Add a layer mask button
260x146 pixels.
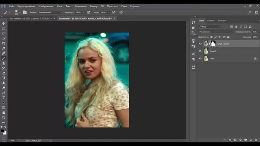pos(235,140)
